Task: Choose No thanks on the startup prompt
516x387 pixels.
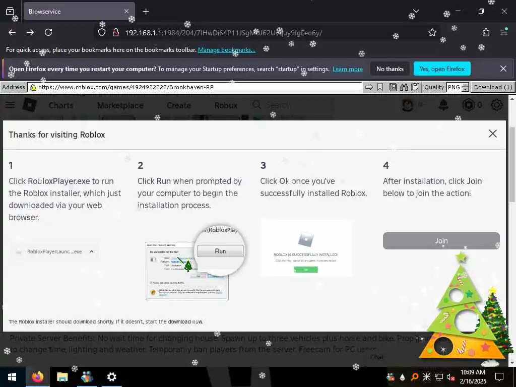Action: coord(390,69)
